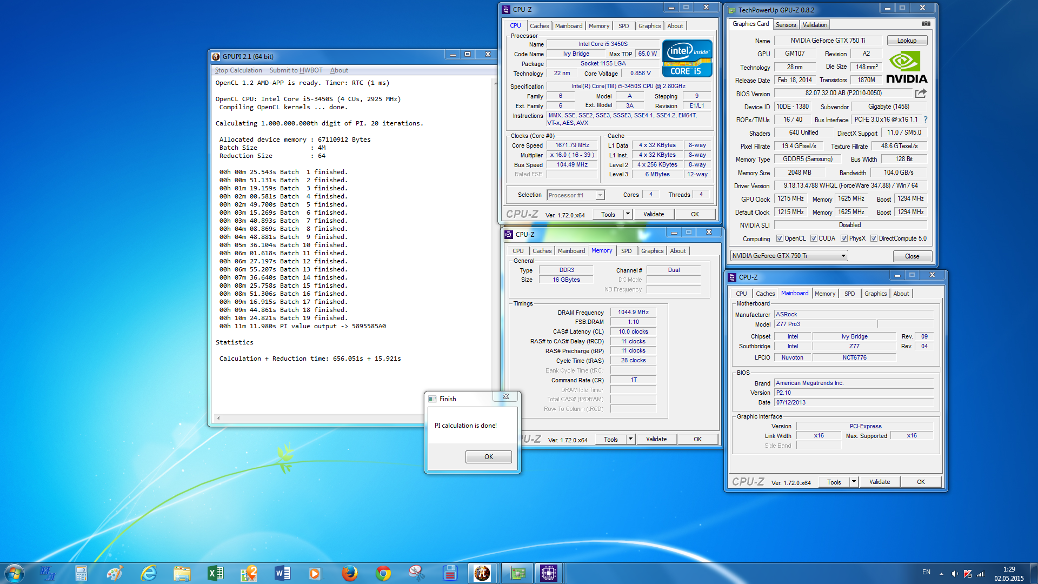Image resolution: width=1038 pixels, height=584 pixels.
Task: Click the taskbar clock showing 1:29
Action: [1009, 573]
